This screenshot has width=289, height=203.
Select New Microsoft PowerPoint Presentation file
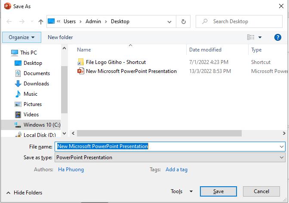tap(131, 71)
